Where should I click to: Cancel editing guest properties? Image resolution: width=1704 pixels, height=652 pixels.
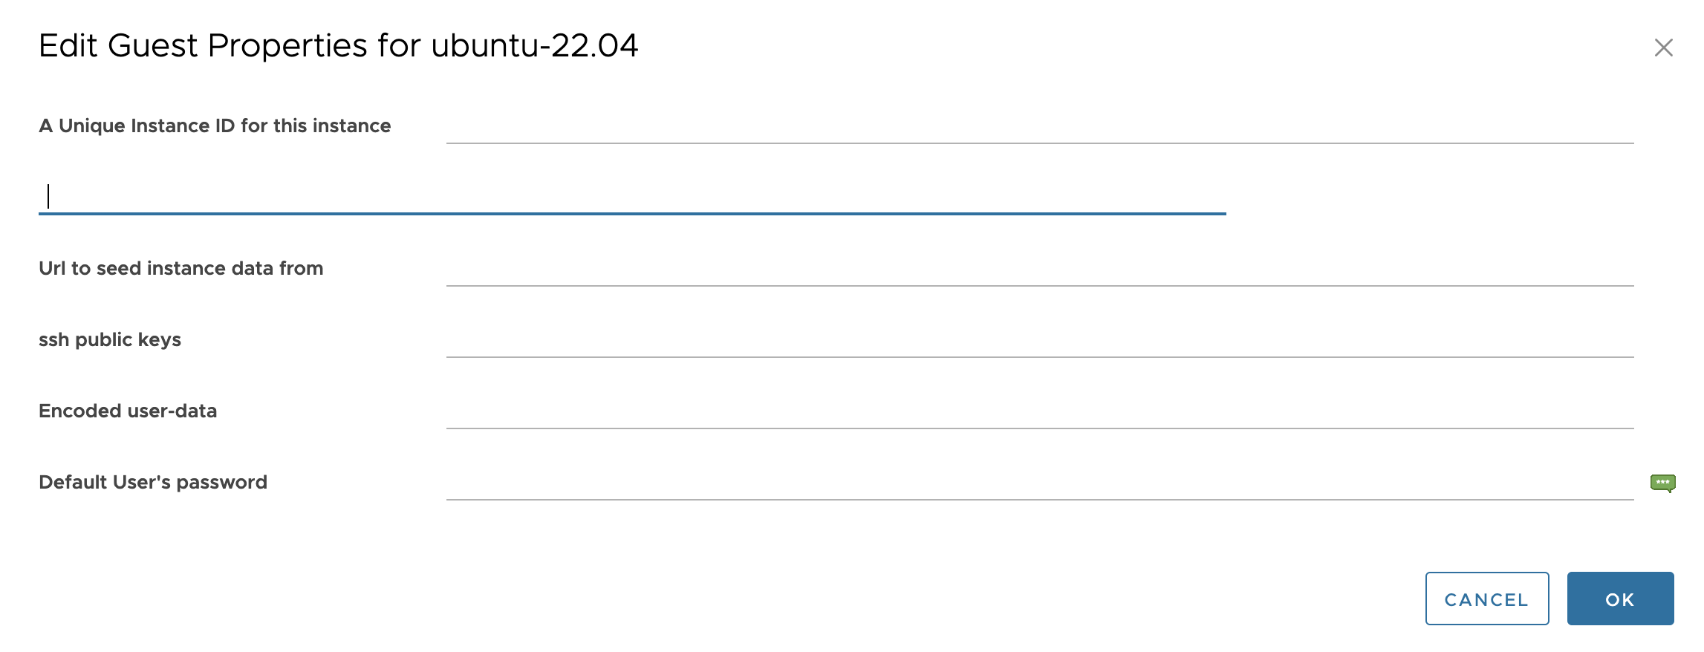pos(1486,599)
